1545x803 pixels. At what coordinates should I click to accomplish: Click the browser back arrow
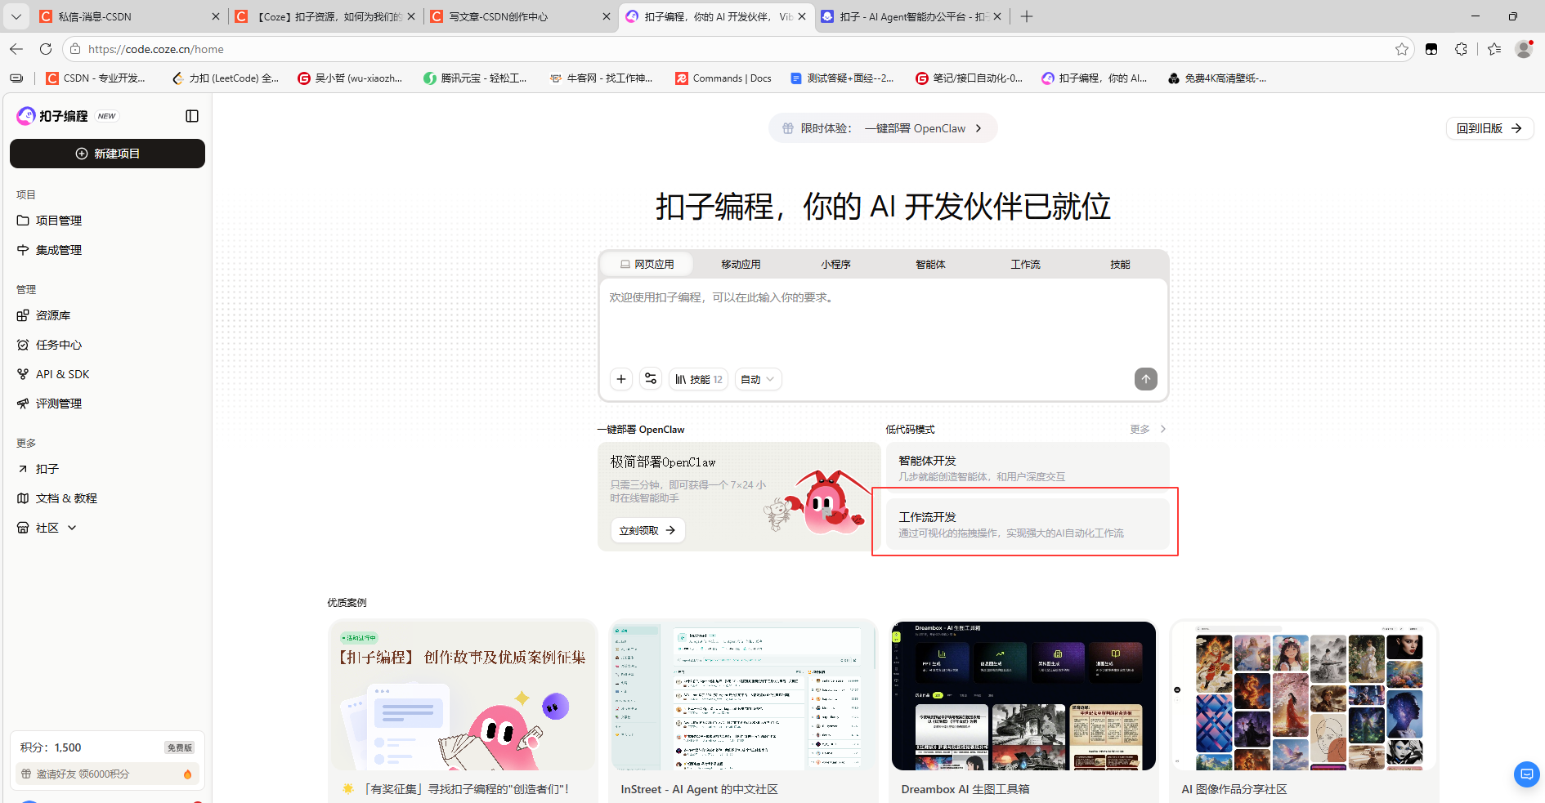16,49
